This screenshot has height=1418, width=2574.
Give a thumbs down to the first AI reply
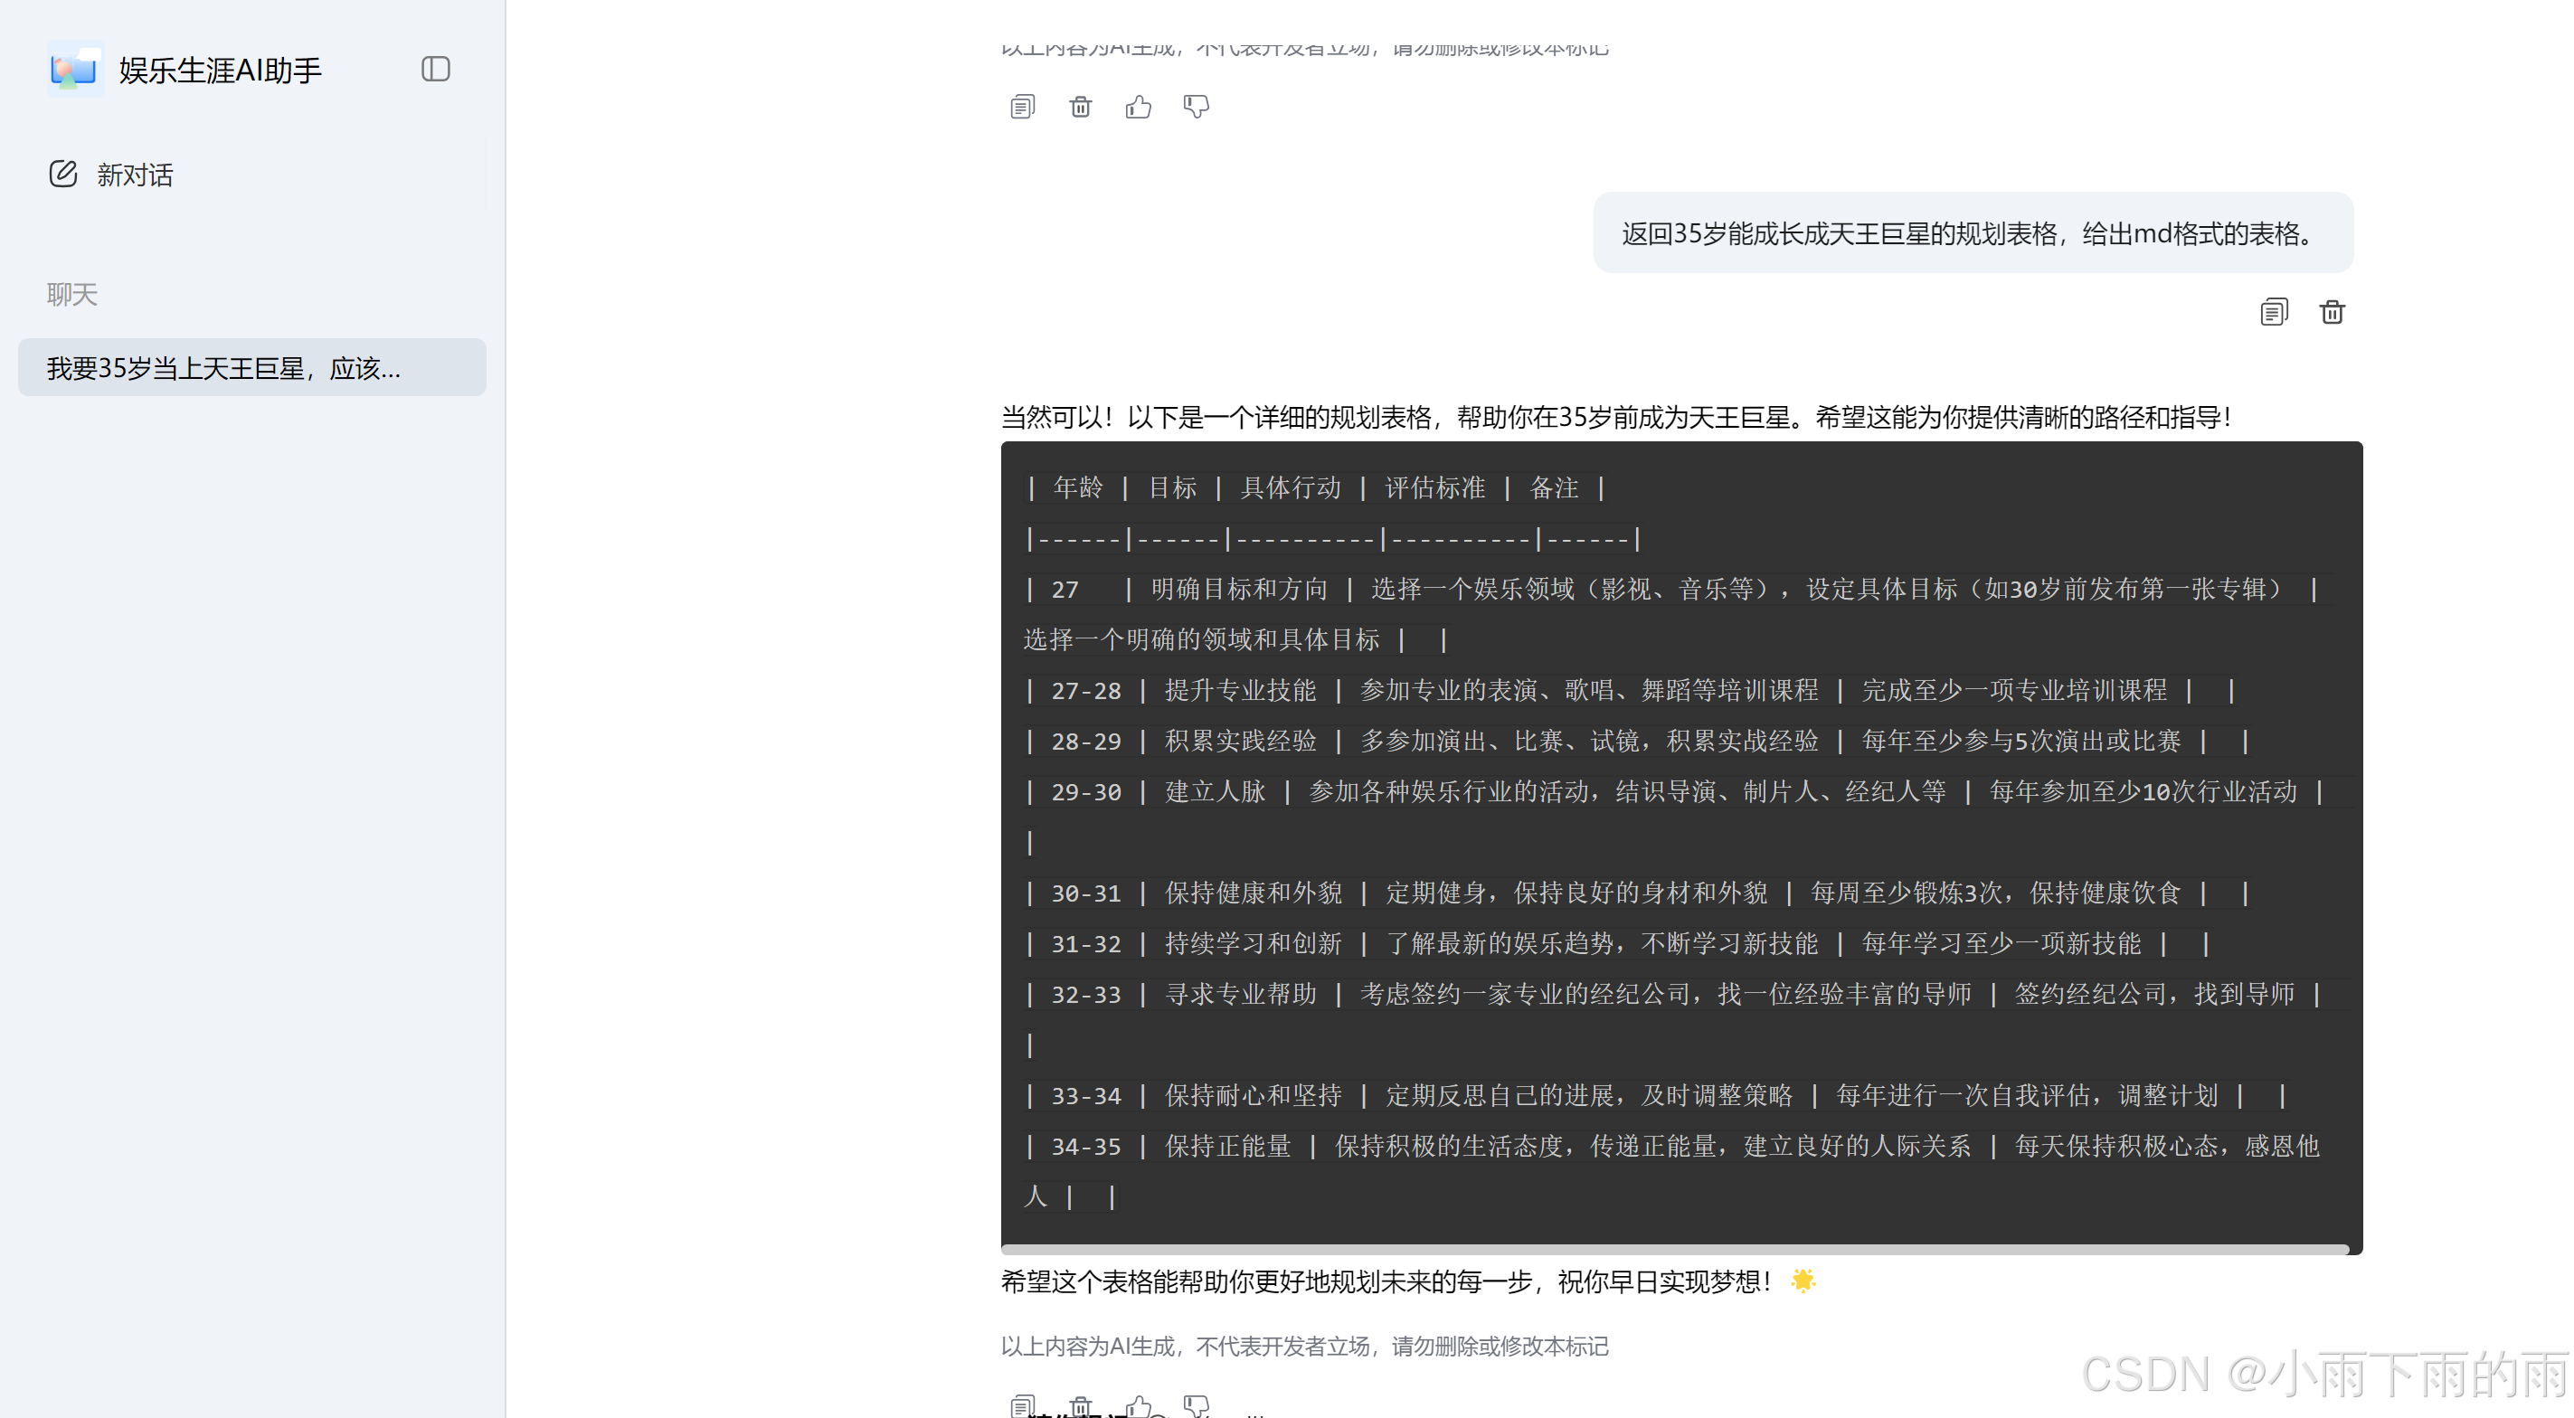point(1196,106)
